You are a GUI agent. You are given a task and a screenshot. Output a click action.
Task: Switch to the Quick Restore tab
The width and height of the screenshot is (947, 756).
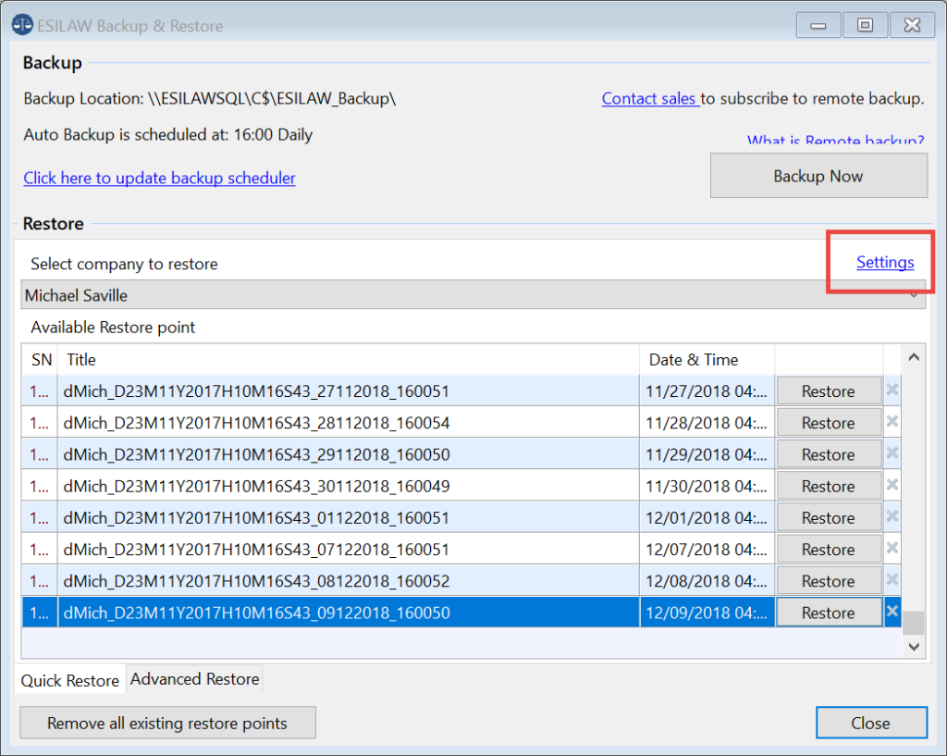click(x=70, y=680)
